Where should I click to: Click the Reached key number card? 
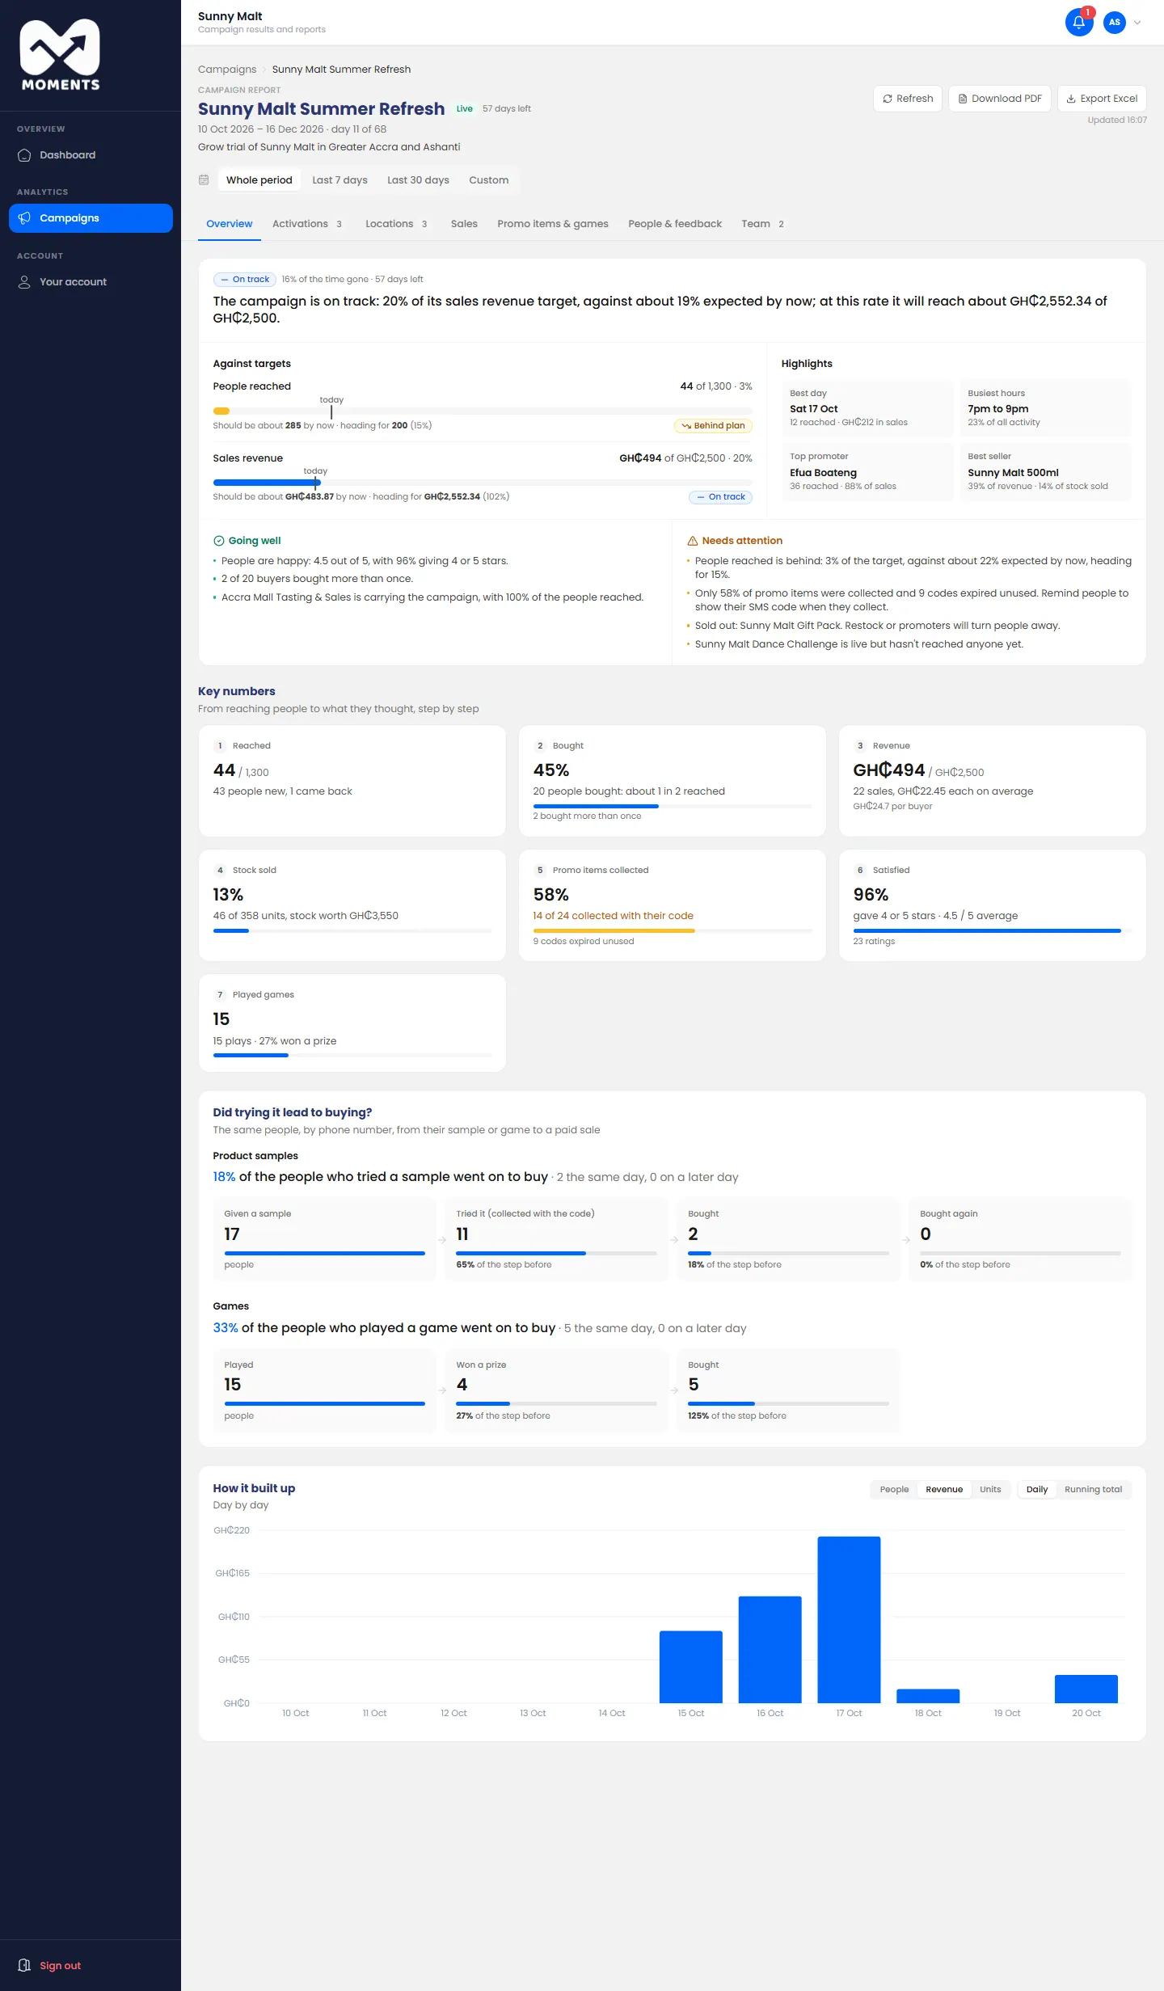352,781
